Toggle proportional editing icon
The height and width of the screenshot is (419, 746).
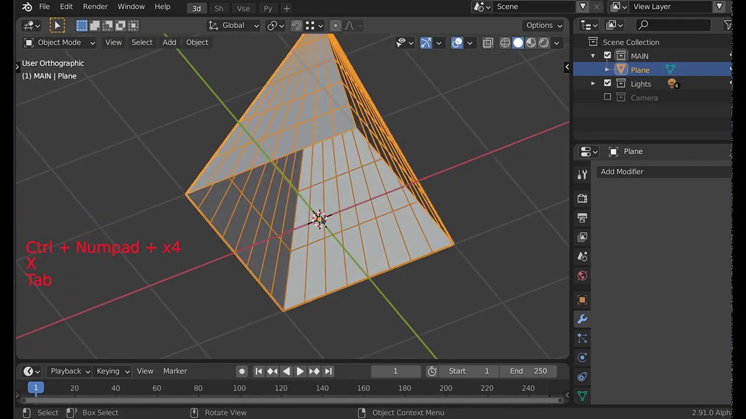coord(335,26)
